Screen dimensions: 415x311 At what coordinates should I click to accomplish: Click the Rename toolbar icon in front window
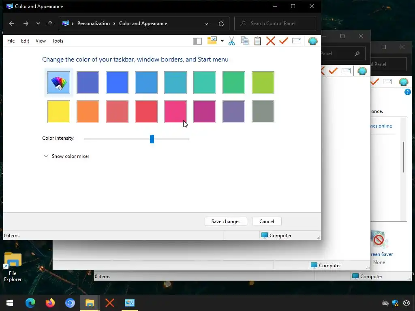click(x=296, y=41)
